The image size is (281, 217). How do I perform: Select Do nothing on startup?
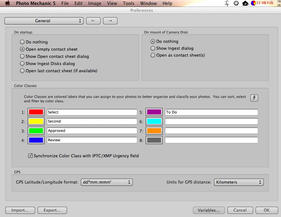pos(22,42)
